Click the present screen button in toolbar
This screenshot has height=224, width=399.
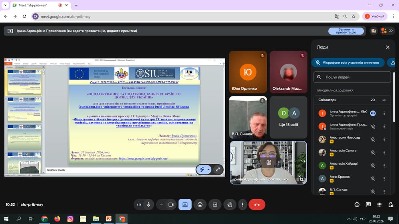click(185, 204)
